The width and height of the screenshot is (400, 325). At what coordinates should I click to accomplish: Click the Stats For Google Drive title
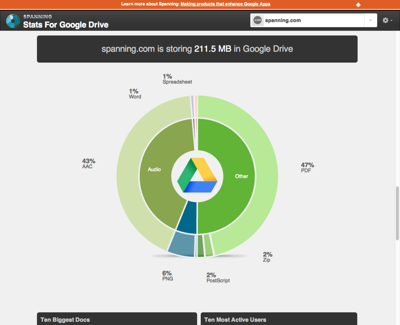(66, 25)
